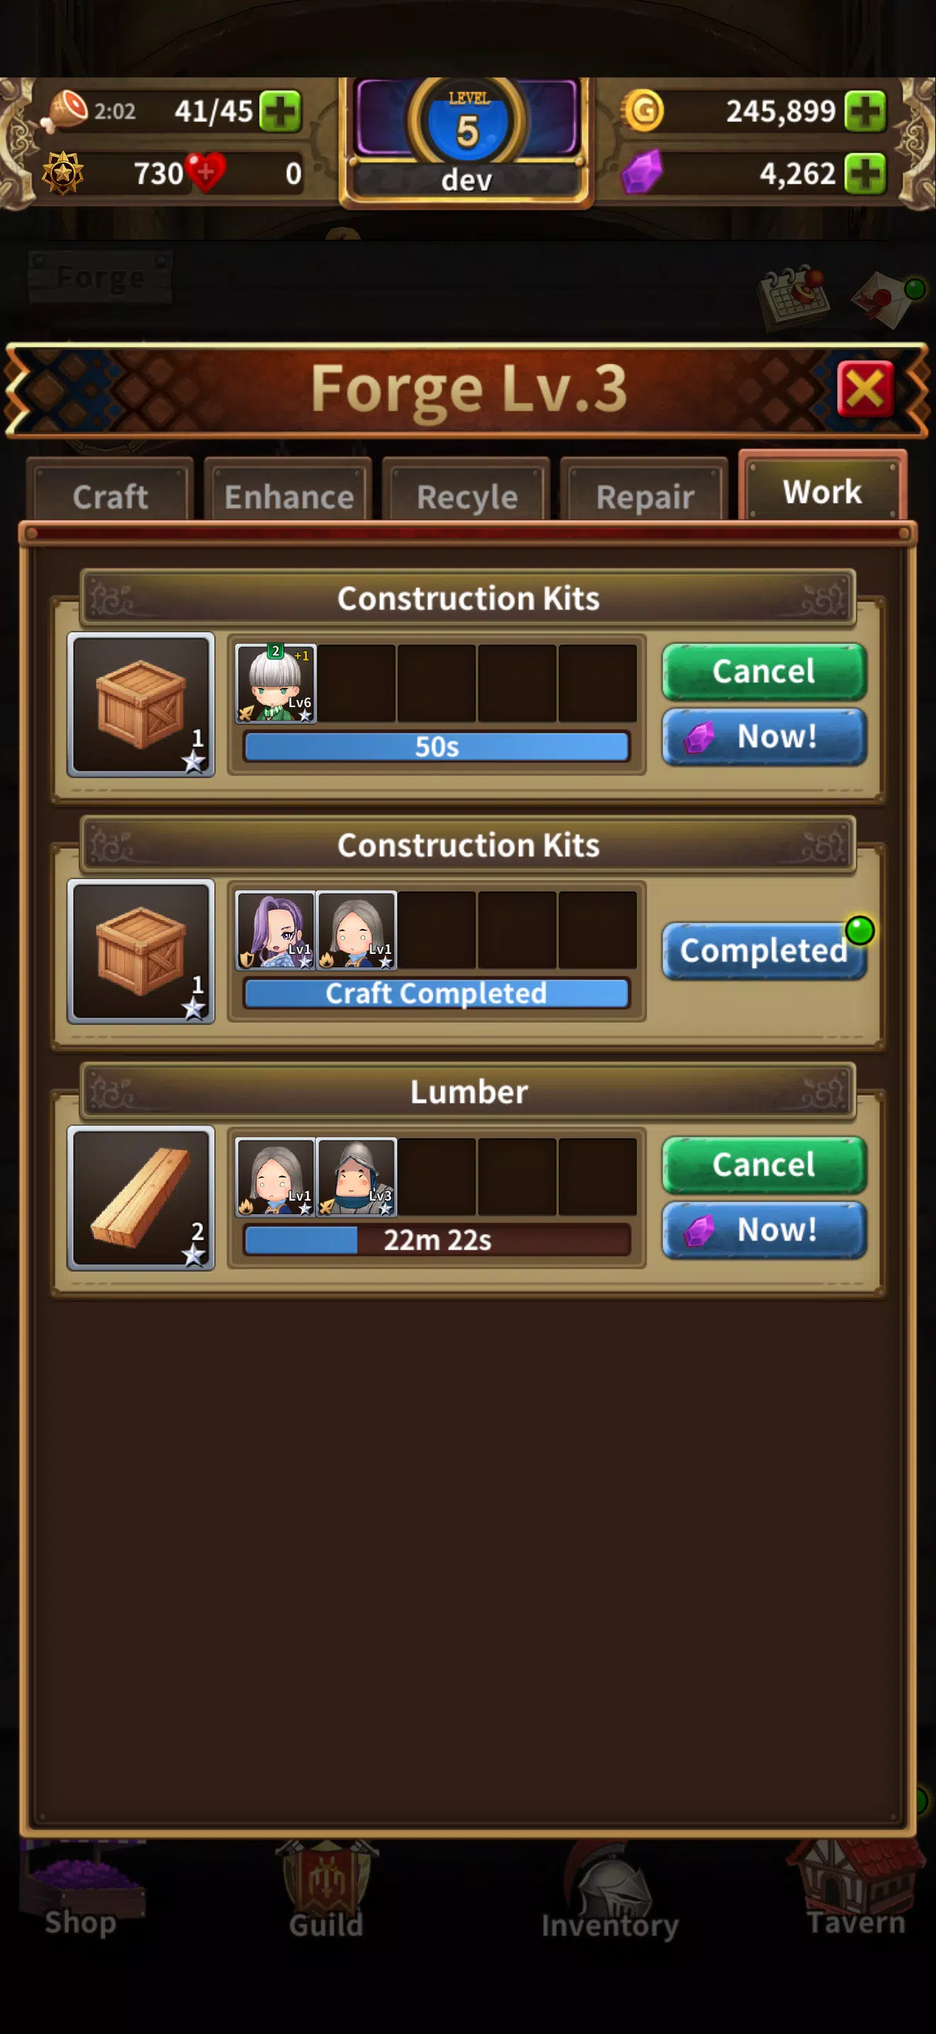This screenshot has height=2034, width=936.
Task: Cancel the first Construction Kits job
Action: 764,671
